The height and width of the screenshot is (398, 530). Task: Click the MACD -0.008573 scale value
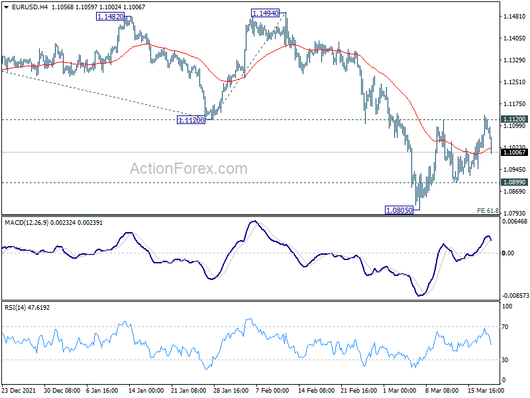pyautogui.click(x=515, y=295)
